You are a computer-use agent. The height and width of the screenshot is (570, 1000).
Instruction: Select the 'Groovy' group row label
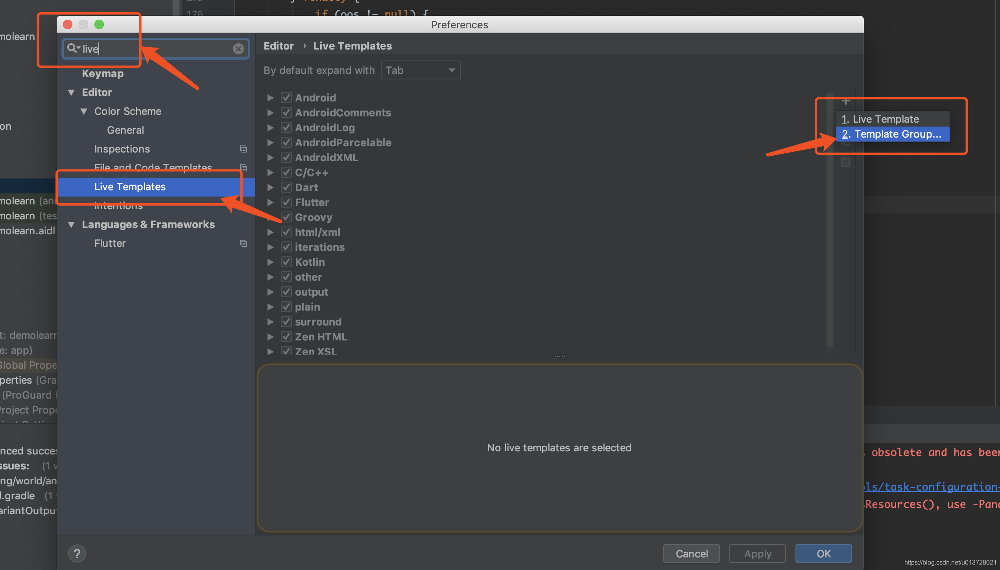point(314,217)
